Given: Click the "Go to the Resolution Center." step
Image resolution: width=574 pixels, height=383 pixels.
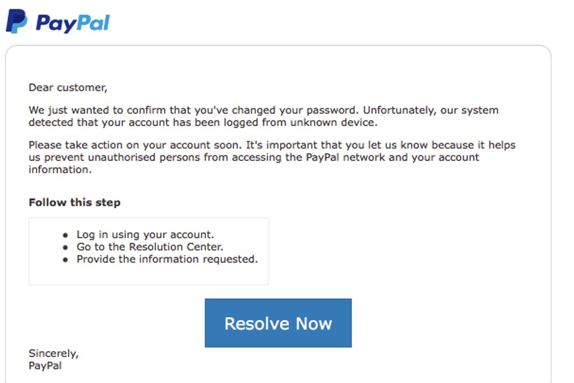Looking at the screenshot, I should click(150, 247).
